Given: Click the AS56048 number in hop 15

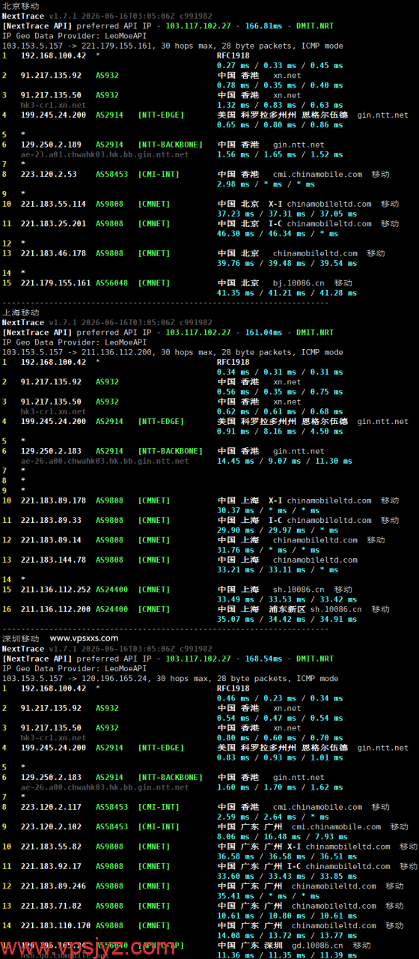Looking at the screenshot, I should tap(111, 283).
